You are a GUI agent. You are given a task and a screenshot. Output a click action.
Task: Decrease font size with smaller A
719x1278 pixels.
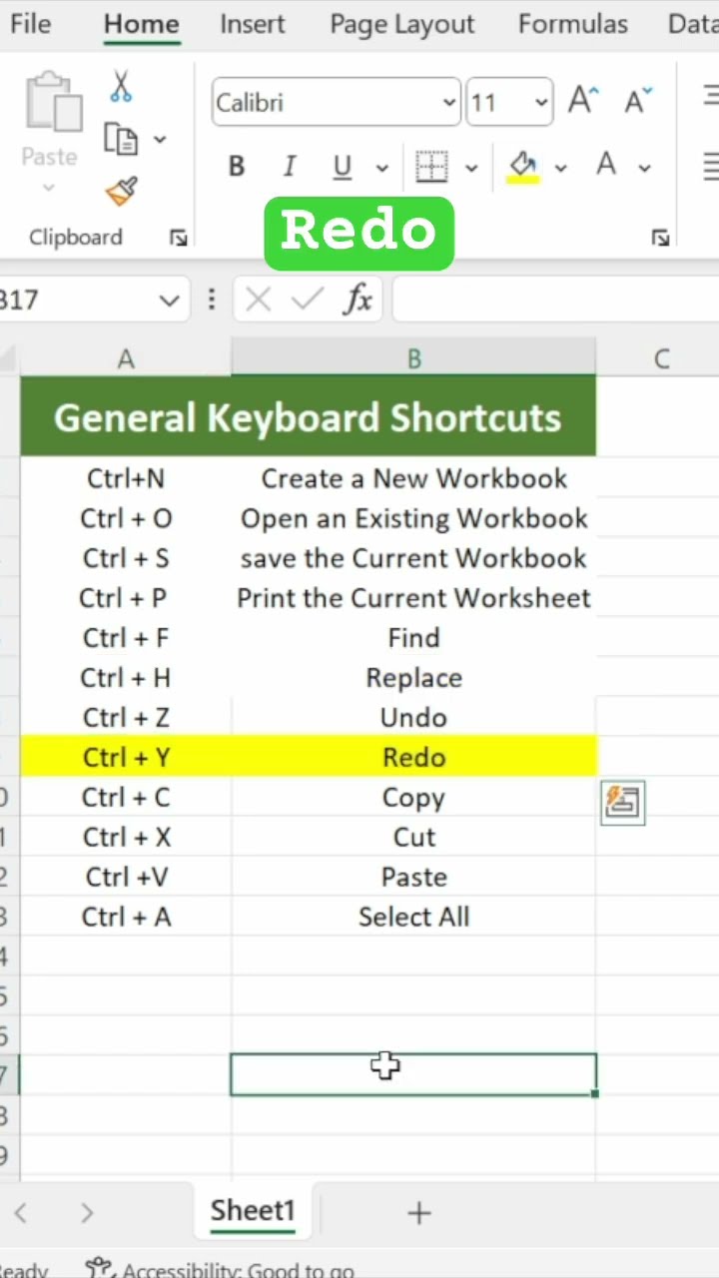pyautogui.click(x=637, y=102)
